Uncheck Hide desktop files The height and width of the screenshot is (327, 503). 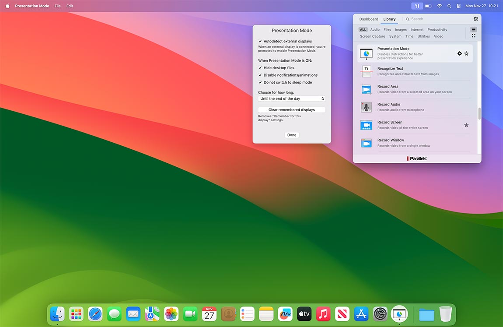[x=260, y=68]
